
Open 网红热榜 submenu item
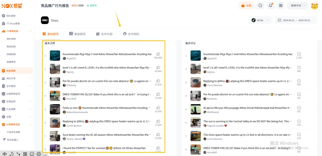(x=11, y=39)
